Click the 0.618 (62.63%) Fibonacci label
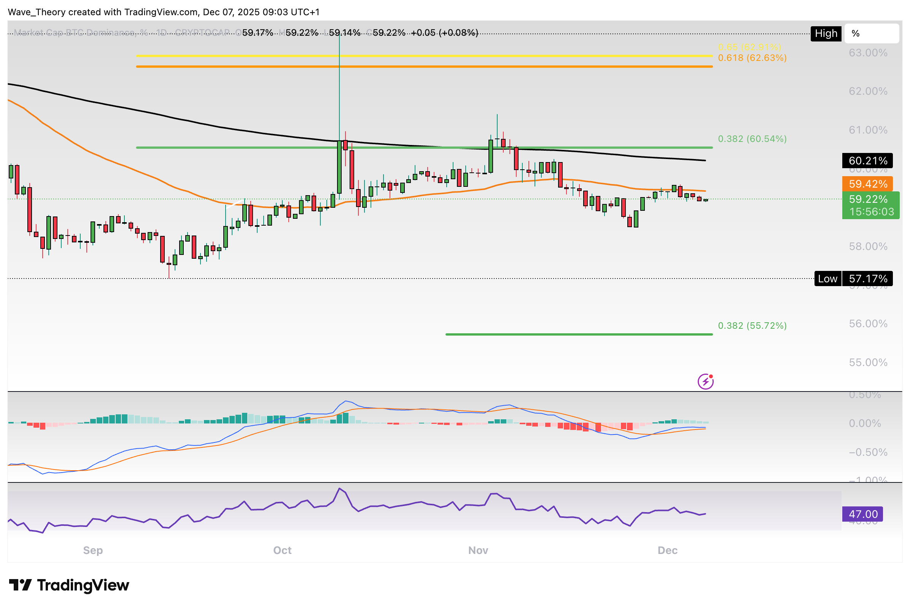Viewport: 910px width, 608px height. [752, 58]
